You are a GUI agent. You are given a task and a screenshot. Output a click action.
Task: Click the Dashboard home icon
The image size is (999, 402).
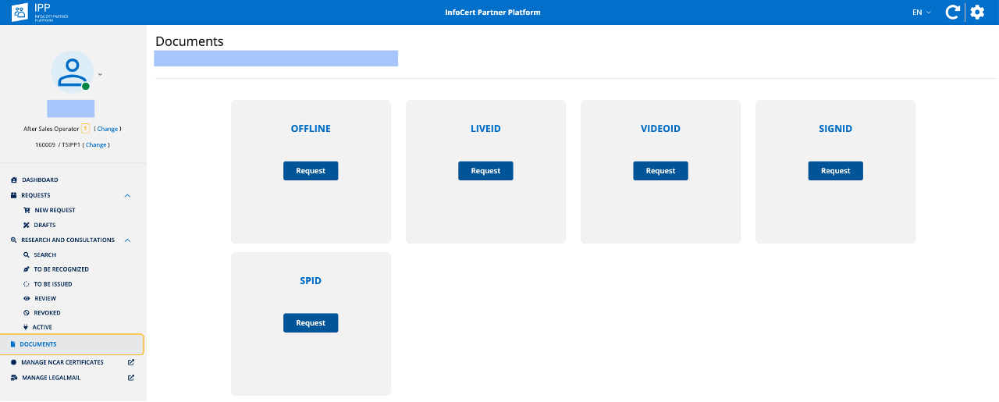coord(13,180)
